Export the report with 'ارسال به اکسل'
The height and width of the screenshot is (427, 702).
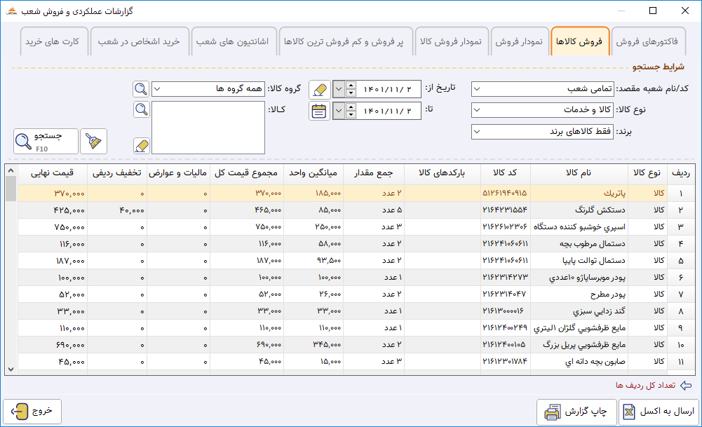[x=659, y=412]
